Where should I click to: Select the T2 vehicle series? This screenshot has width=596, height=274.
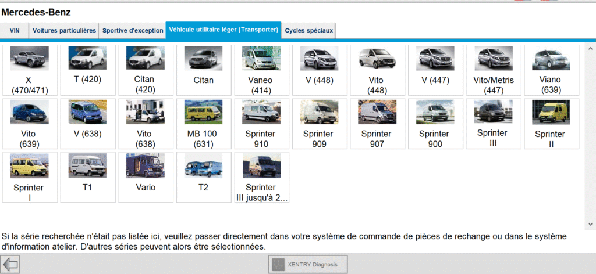pyautogui.click(x=203, y=177)
